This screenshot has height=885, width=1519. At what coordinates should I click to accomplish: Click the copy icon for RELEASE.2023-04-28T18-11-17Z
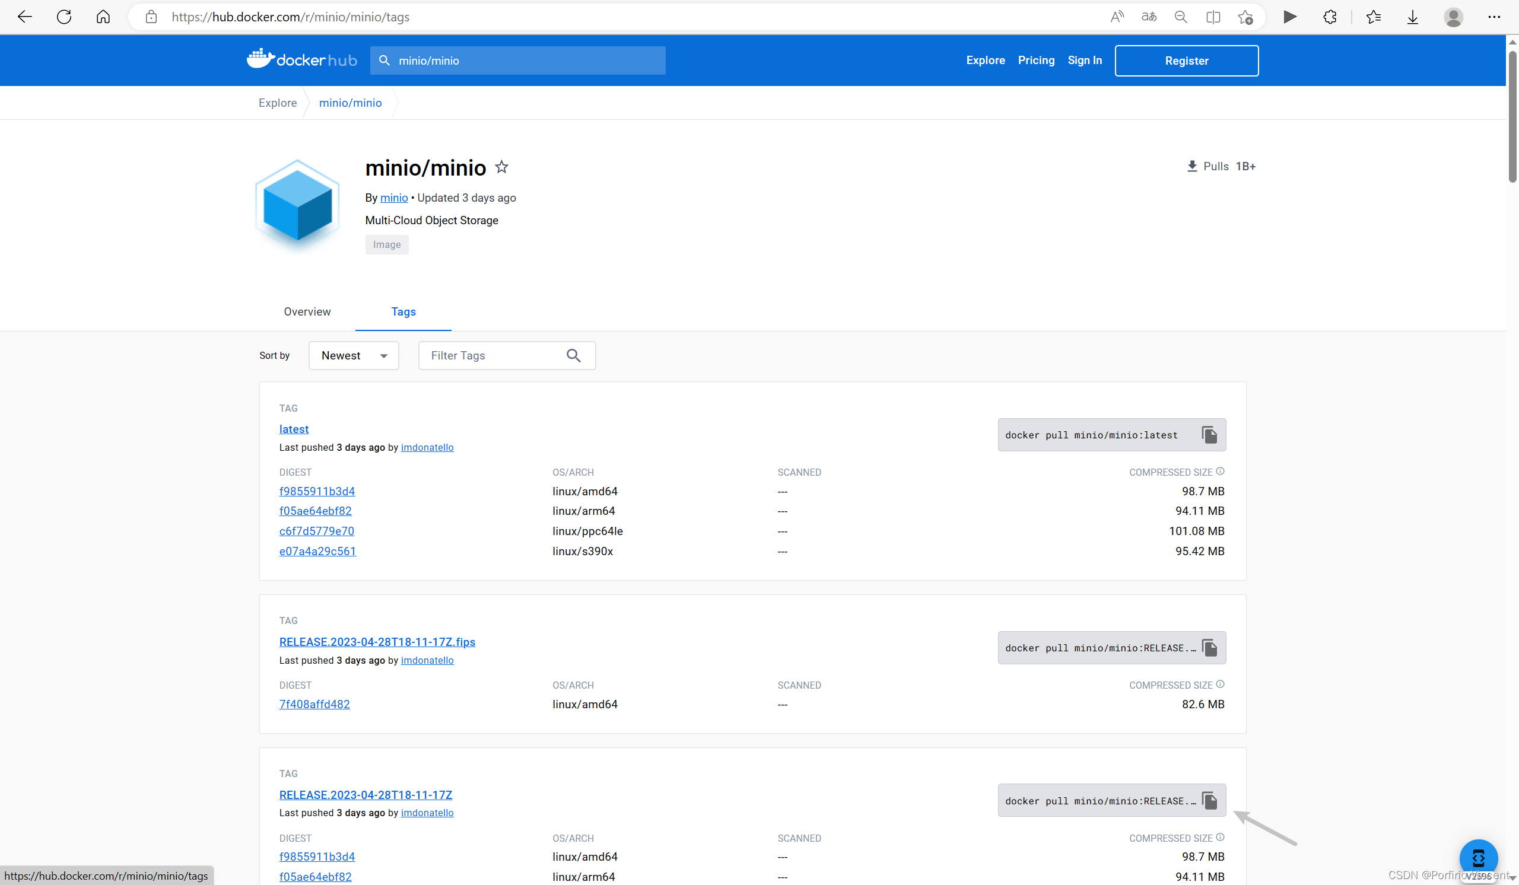click(1209, 800)
